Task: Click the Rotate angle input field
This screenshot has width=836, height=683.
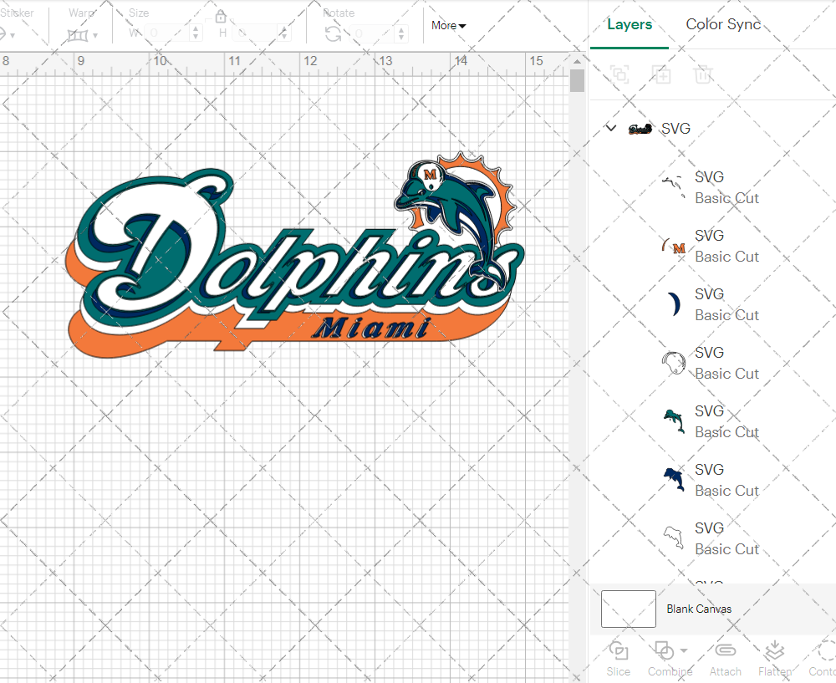Action: coord(373,33)
